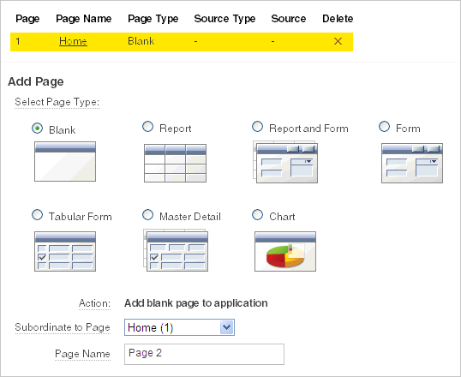Delete Home page using the X icon
461x377 pixels.
pos(338,41)
